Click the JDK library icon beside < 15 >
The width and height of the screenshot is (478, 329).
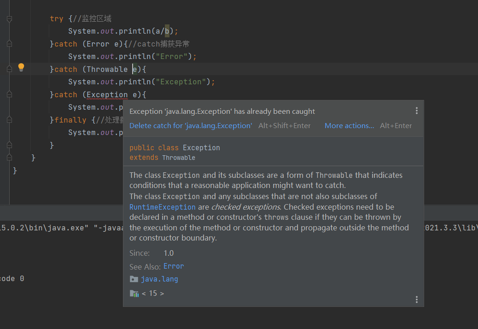click(134, 294)
